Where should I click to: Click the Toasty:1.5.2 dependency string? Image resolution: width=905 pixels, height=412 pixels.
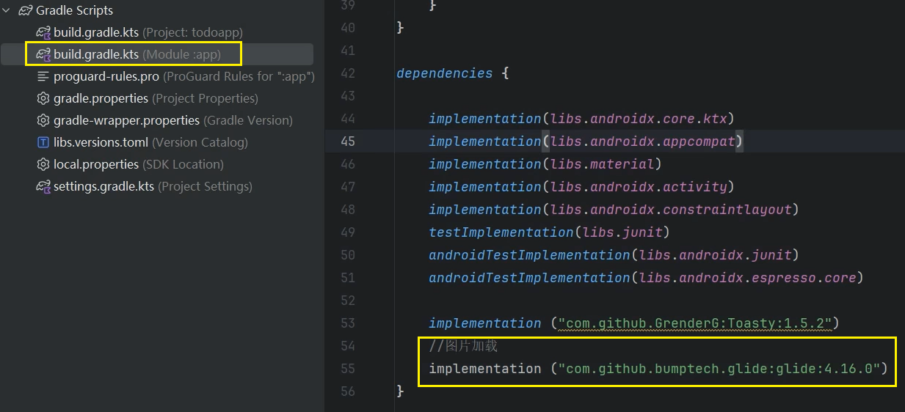click(694, 323)
